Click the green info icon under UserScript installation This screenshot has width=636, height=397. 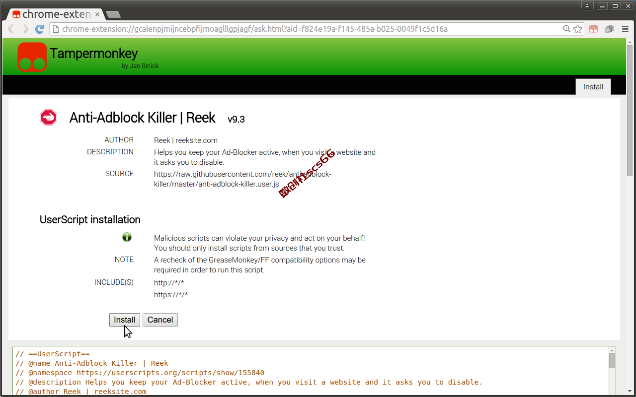127,237
